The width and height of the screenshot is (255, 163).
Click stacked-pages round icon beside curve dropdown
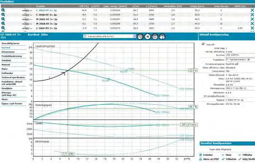click(x=140, y=37)
